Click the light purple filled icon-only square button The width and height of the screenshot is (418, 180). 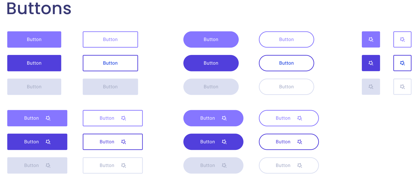coord(371,40)
